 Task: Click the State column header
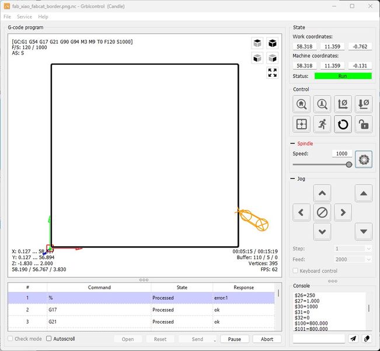(182, 287)
